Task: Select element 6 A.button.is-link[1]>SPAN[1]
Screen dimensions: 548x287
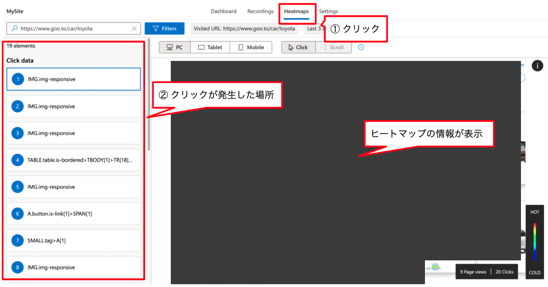Action: click(74, 213)
